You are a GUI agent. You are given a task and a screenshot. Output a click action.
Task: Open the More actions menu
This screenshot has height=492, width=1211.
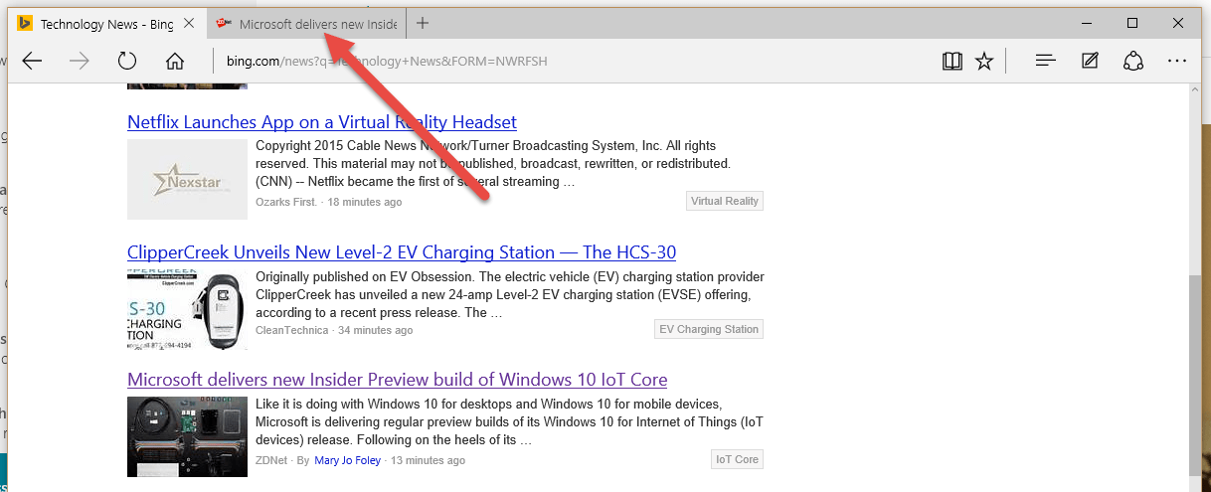(x=1177, y=62)
